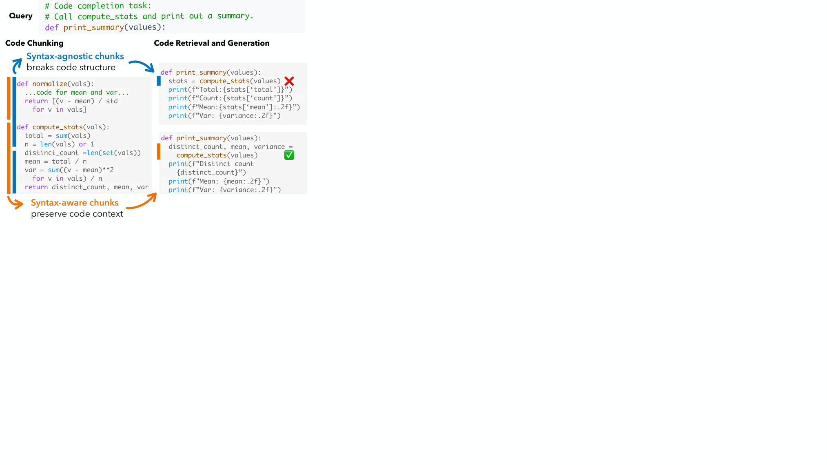
Task: Click the print "Mean:{stats['mean']:.2f}" line
Action: pyautogui.click(x=234, y=107)
